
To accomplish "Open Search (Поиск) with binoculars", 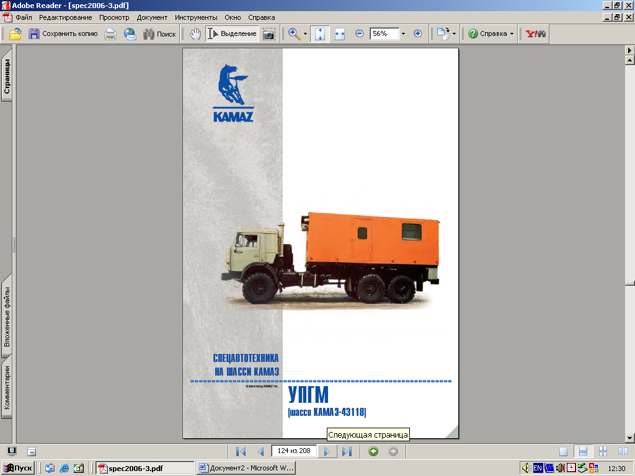I will tap(159, 34).
